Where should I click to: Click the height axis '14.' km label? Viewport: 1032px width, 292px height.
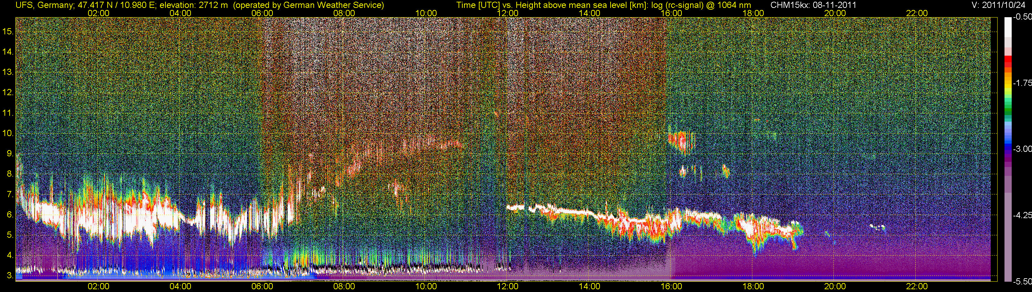point(8,52)
